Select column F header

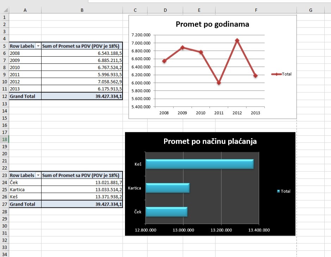[256, 10]
